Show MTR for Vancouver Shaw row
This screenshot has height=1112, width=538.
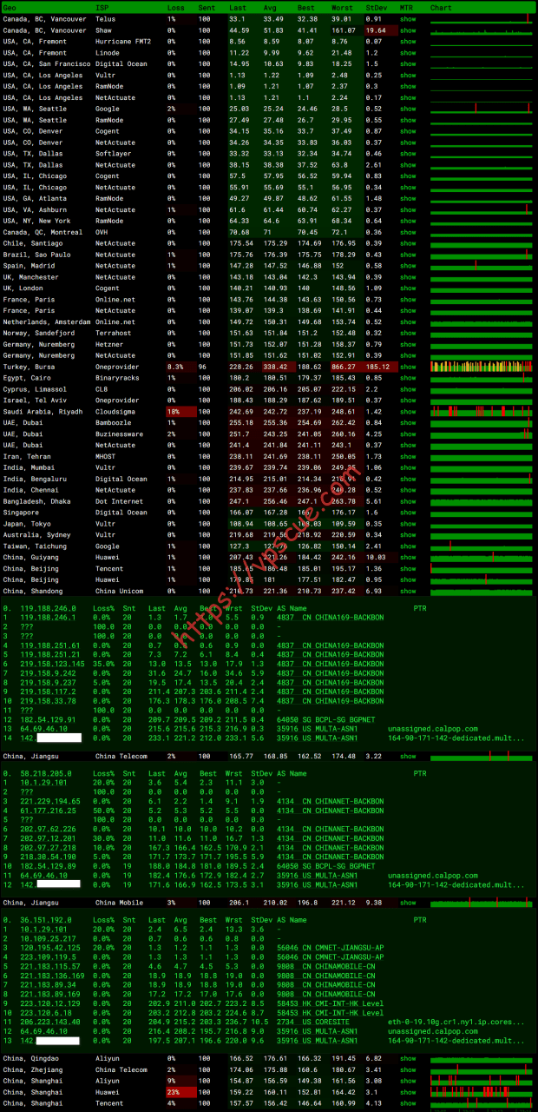click(x=408, y=30)
